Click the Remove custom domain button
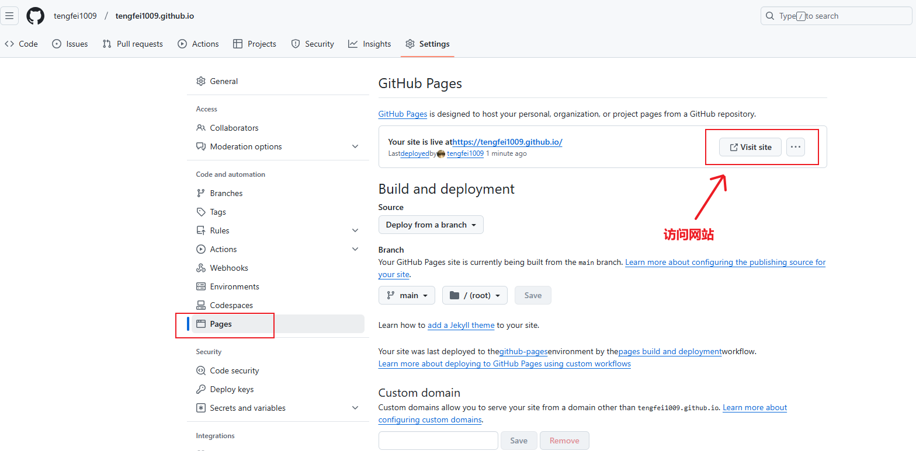 coord(564,440)
